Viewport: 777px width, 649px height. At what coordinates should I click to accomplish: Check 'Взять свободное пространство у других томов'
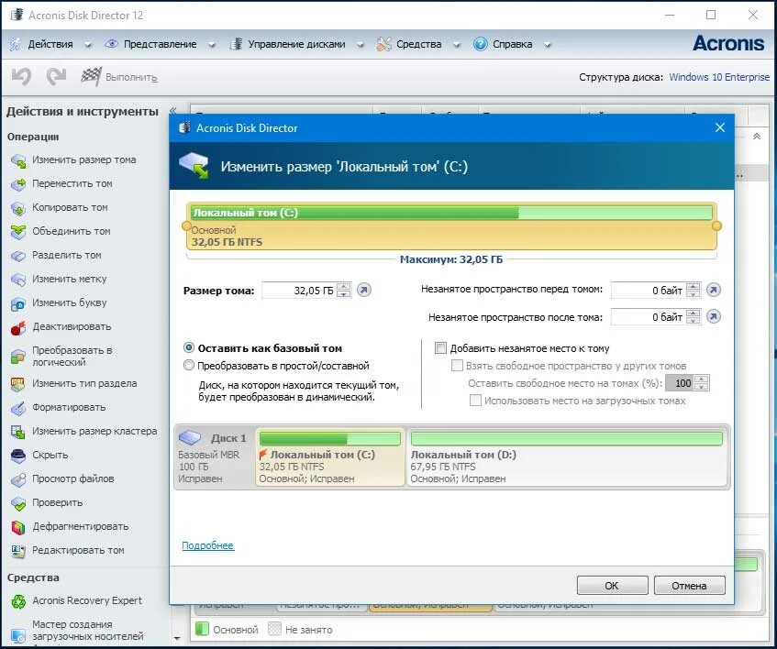pyautogui.click(x=457, y=366)
